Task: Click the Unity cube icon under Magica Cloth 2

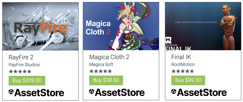Action: (92, 92)
